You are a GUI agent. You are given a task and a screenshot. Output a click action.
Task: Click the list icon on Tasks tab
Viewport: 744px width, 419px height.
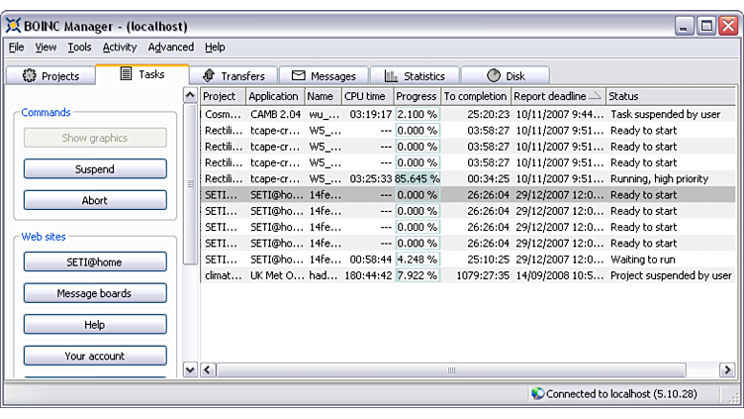[x=126, y=74]
